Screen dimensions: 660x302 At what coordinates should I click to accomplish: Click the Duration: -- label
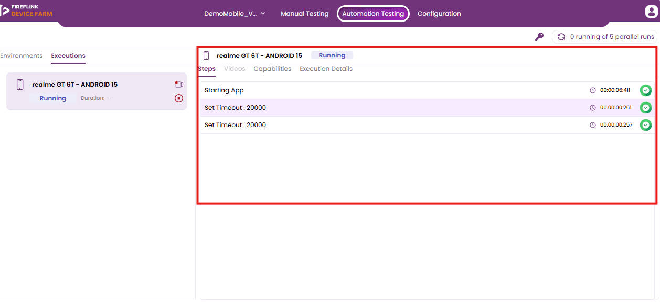[96, 98]
